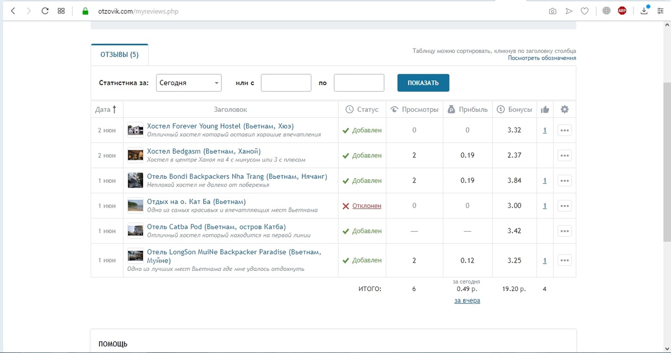Image resolution: width=671 pixels, height=353 pixels.
Task: Click the page vertical scrollbar thumb
Action: point(667,162)
